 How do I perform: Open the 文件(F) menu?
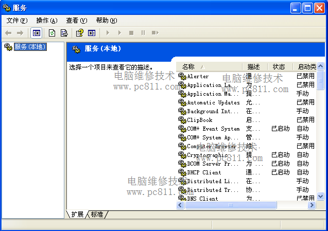16,21
